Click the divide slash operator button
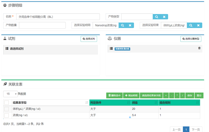 (x=183, y=95)
